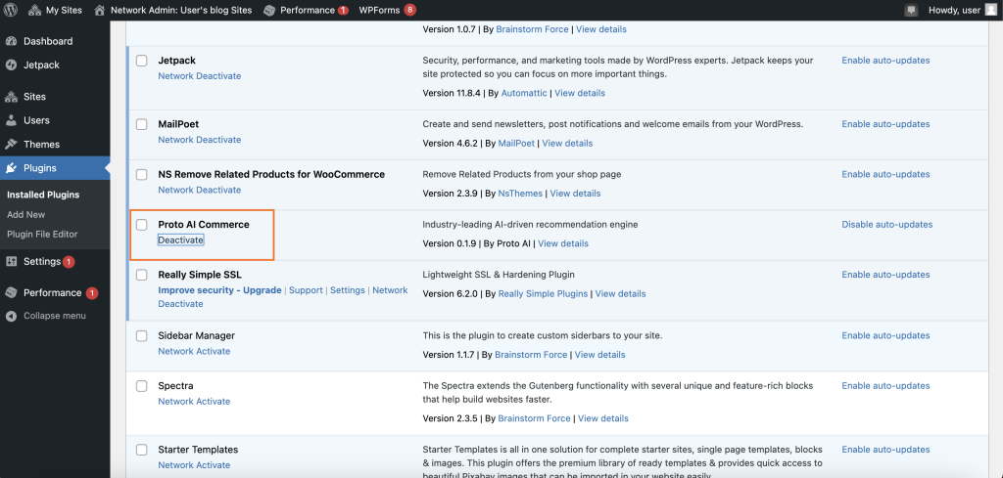Open WPForms in the admin bar
1003x478 pixels.
click(x=379, y=10)
